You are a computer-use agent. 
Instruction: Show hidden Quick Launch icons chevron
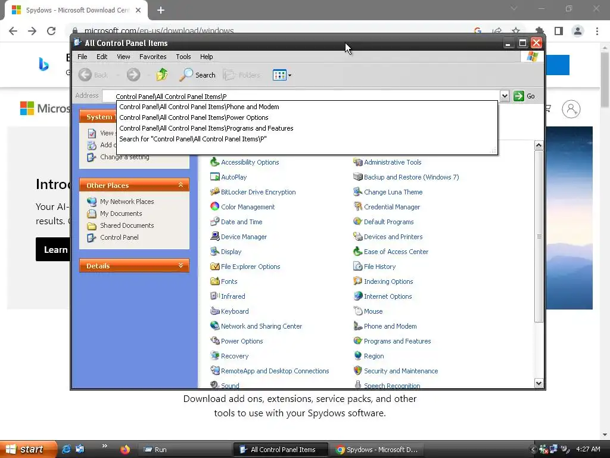click(x=105, y=446)
